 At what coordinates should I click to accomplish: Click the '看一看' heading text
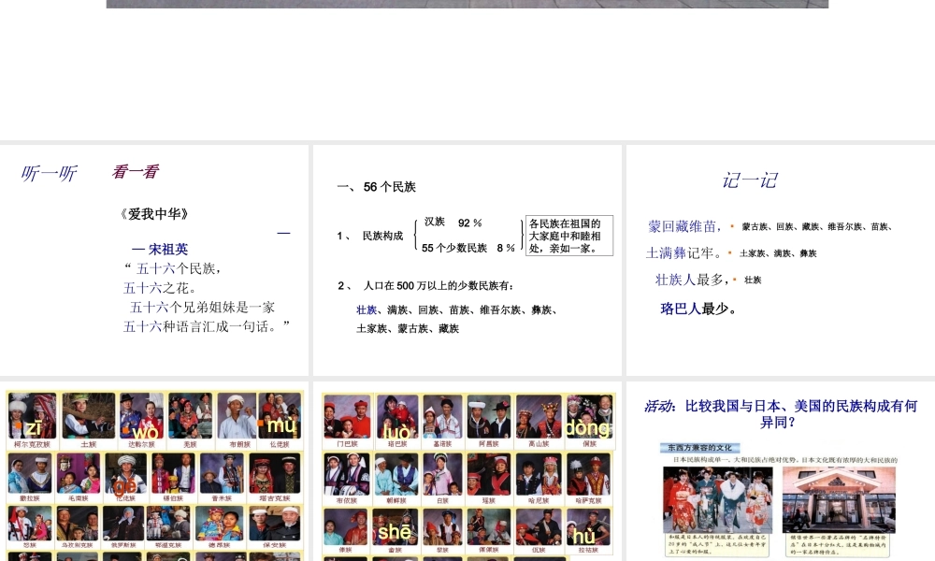pyautogui.click(x=136, y=172)
